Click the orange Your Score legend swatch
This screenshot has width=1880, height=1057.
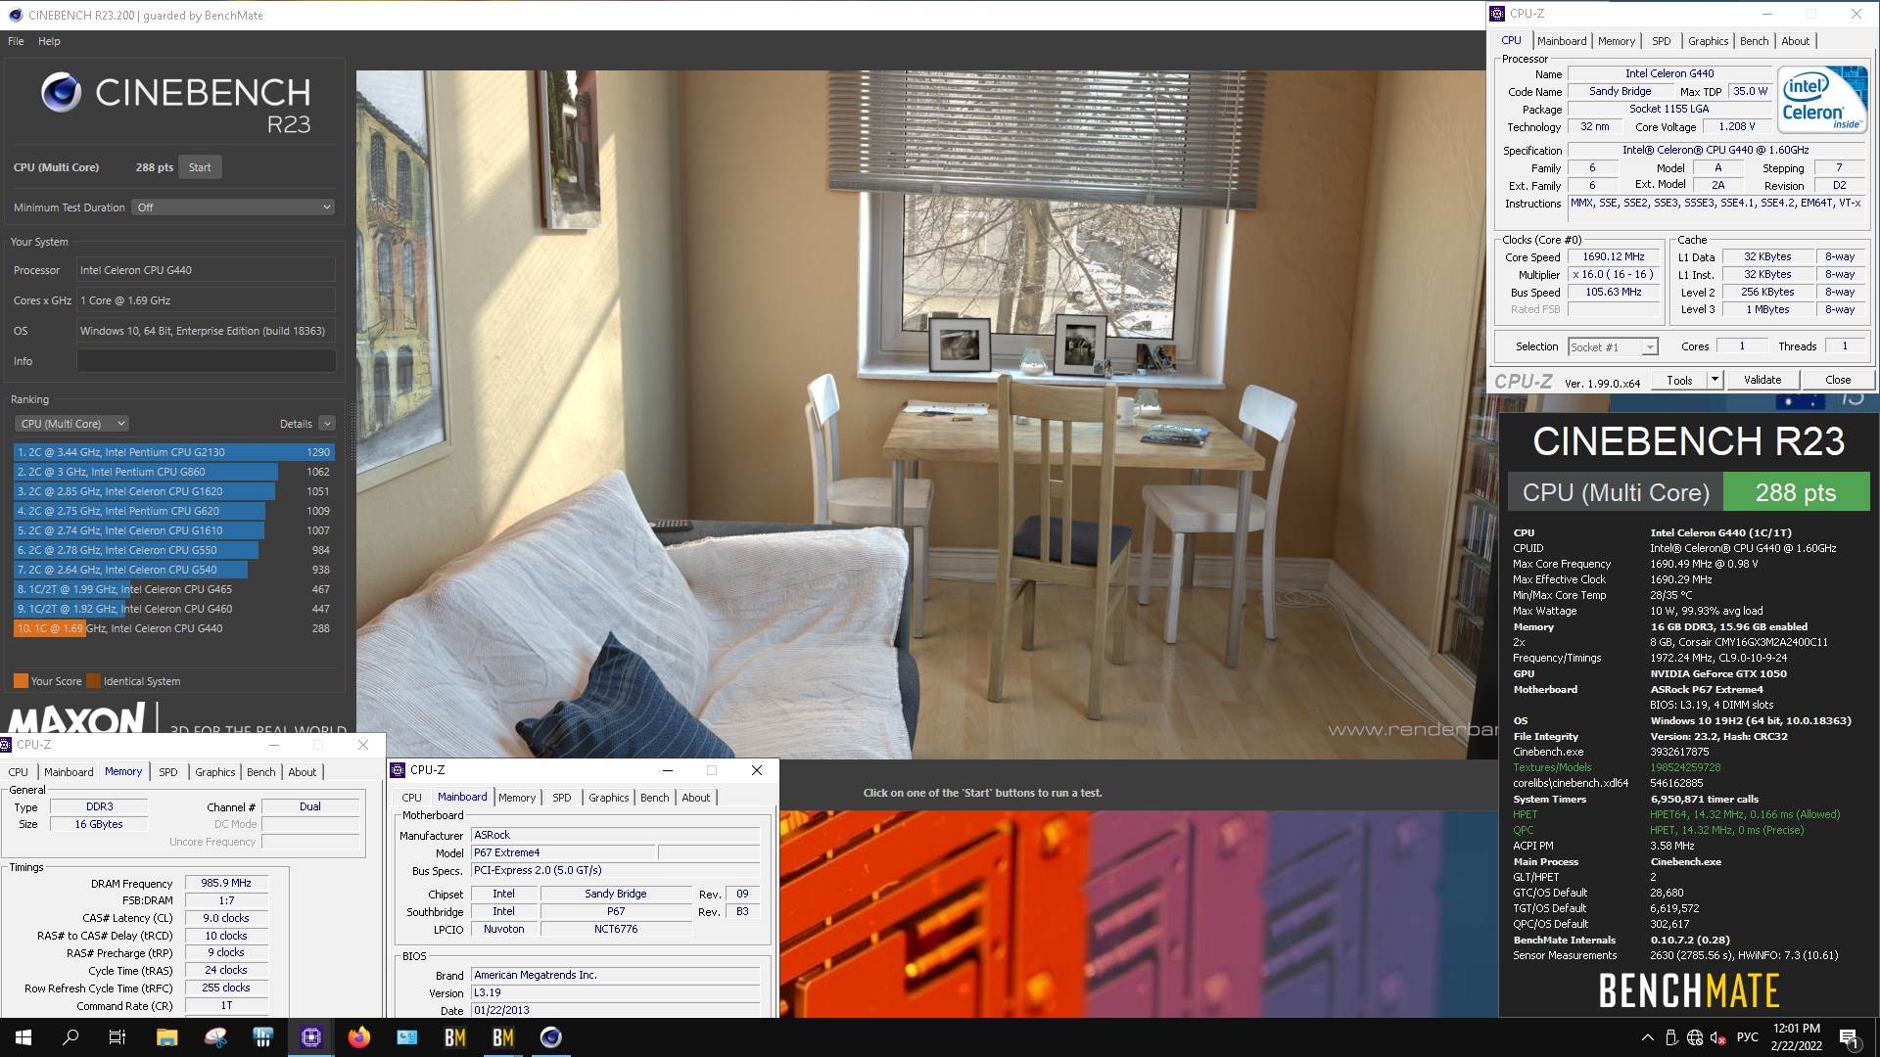click(21, 681)
